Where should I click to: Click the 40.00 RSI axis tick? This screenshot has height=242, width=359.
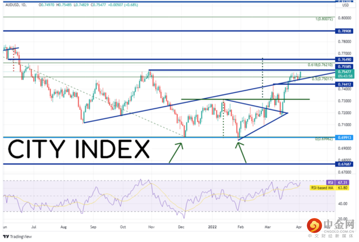tap(342, 203)
